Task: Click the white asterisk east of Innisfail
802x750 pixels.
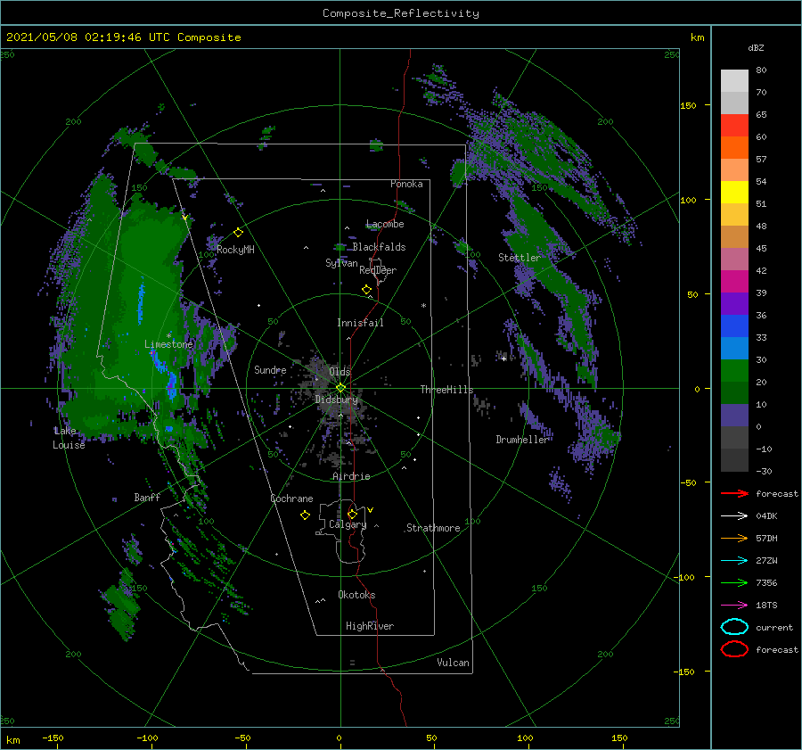Action: [423, 306]
